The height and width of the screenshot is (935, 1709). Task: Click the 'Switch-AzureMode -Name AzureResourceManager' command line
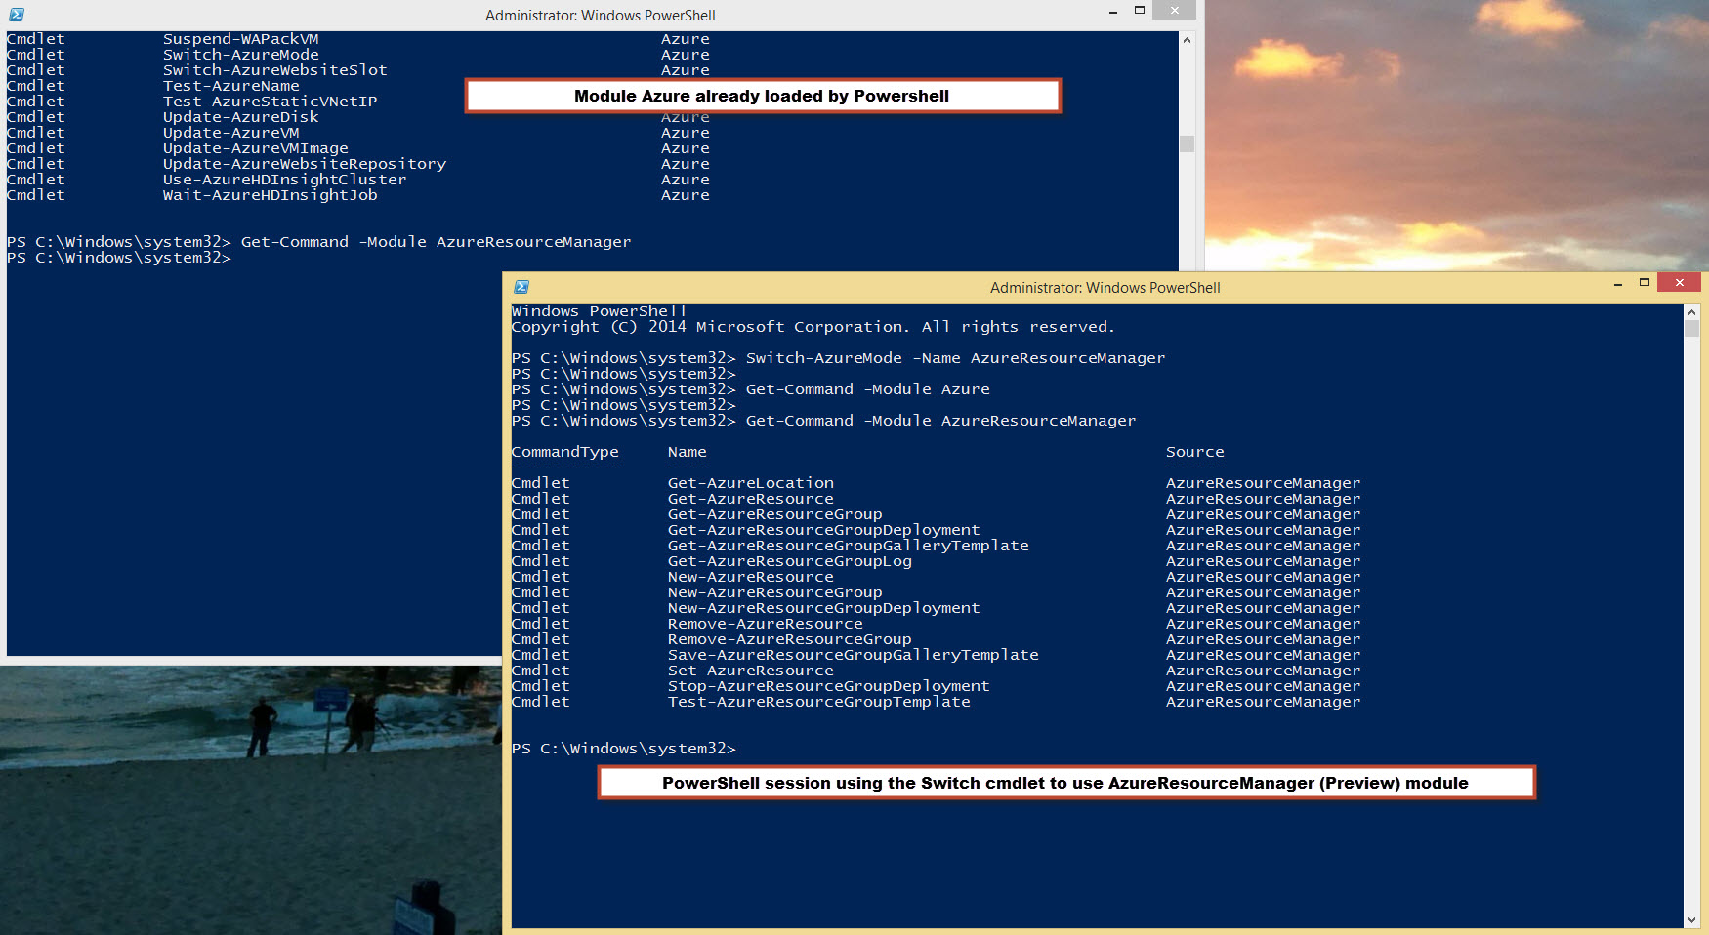point(956,358)
